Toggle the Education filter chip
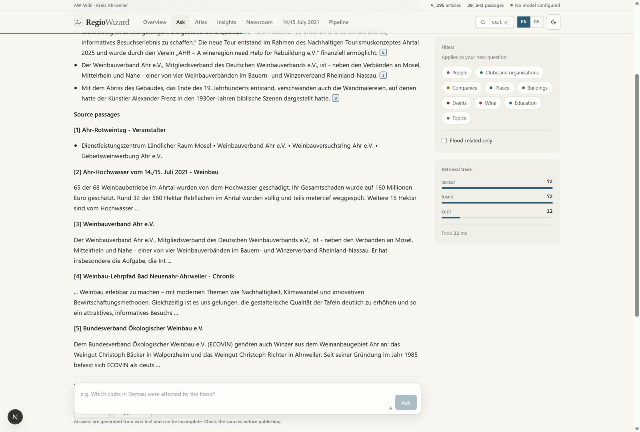Viewport: 640px width, 432px height. click(523, 103)
